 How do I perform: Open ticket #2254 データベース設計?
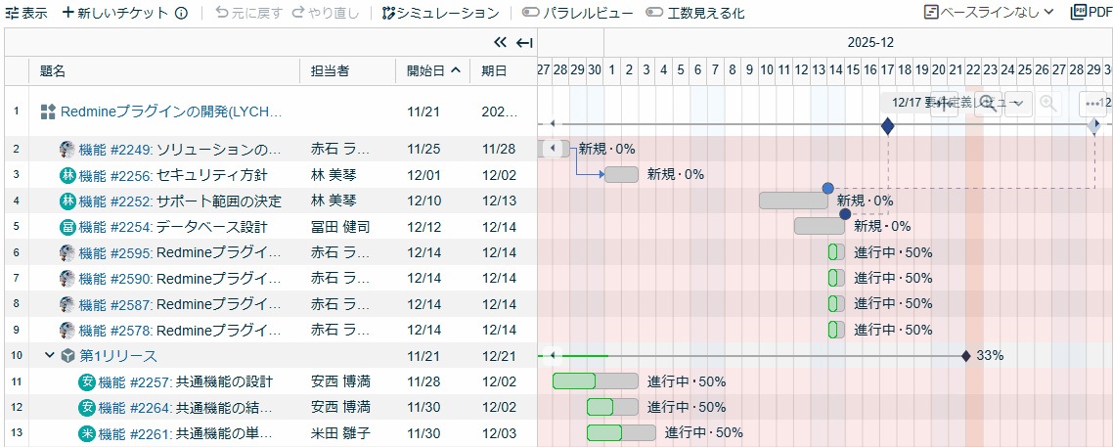pyautogui.click(x=173, y=227)
